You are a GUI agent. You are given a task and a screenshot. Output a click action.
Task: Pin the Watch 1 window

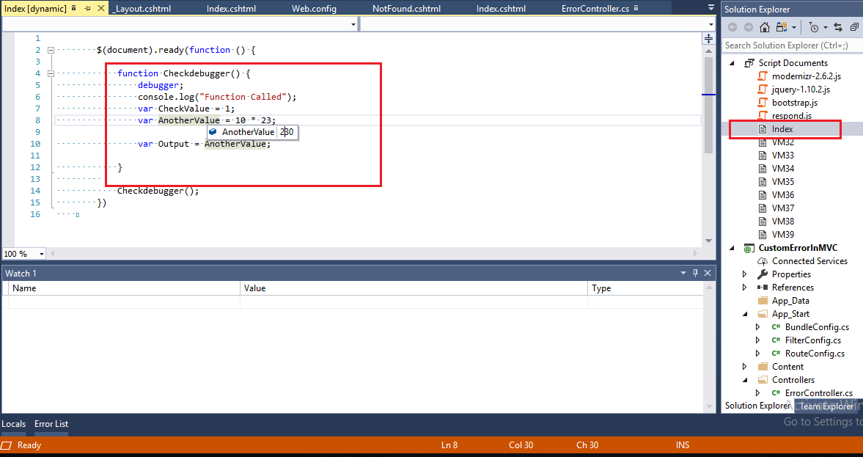(x=695, y=272)
